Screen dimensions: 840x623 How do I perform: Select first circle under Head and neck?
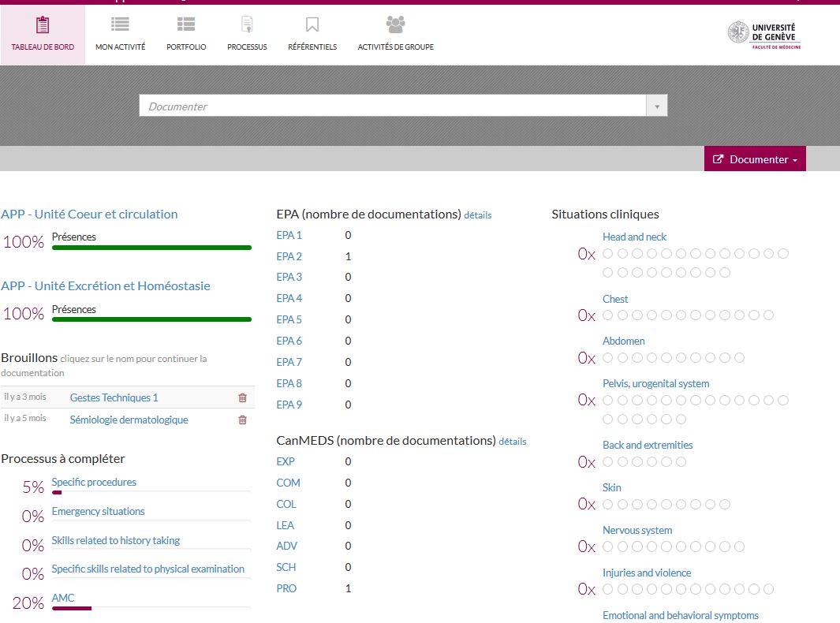pyautogui.click(x=608, y=254)
